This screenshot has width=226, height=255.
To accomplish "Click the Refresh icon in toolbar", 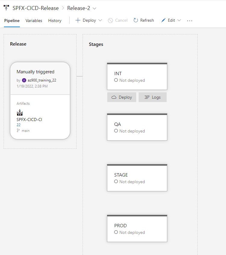I will [x=136, y=21].
